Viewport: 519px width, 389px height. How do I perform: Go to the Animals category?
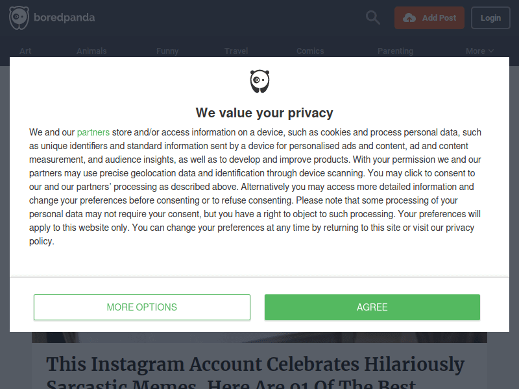[91, 51]
